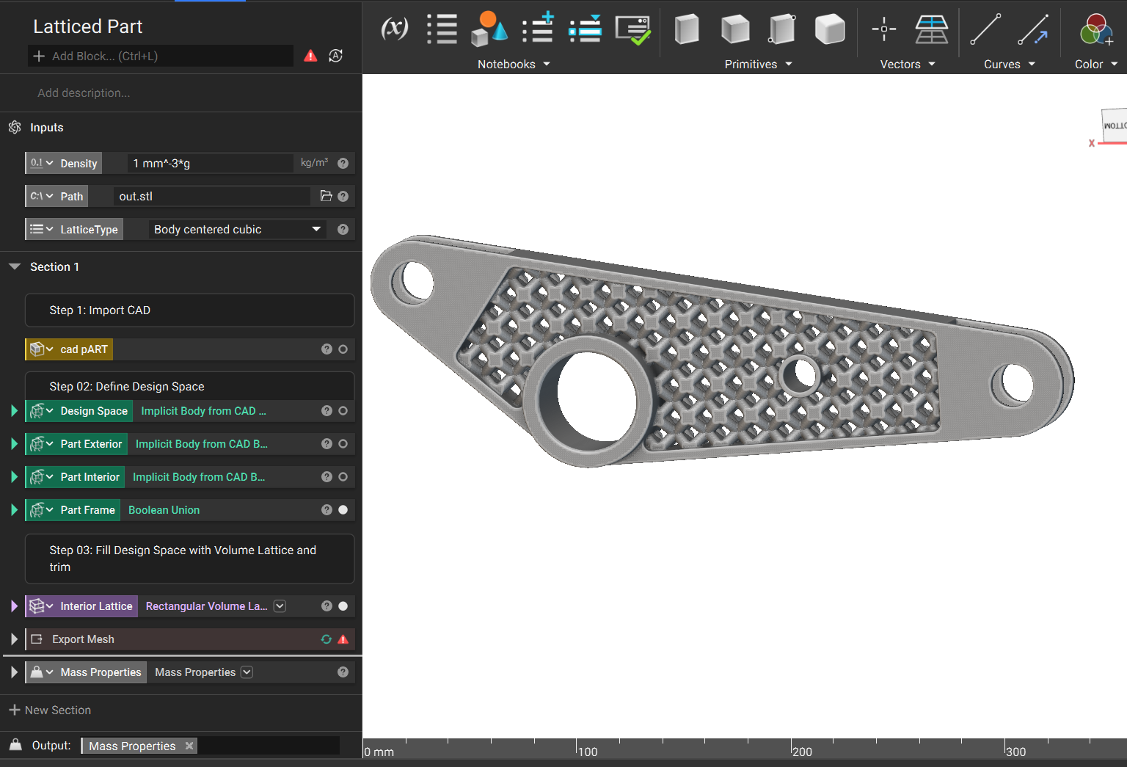This screenshot has width=1127, height=767.
Task: Open the Notebooks menu
Action: click(x=514, y=65)
